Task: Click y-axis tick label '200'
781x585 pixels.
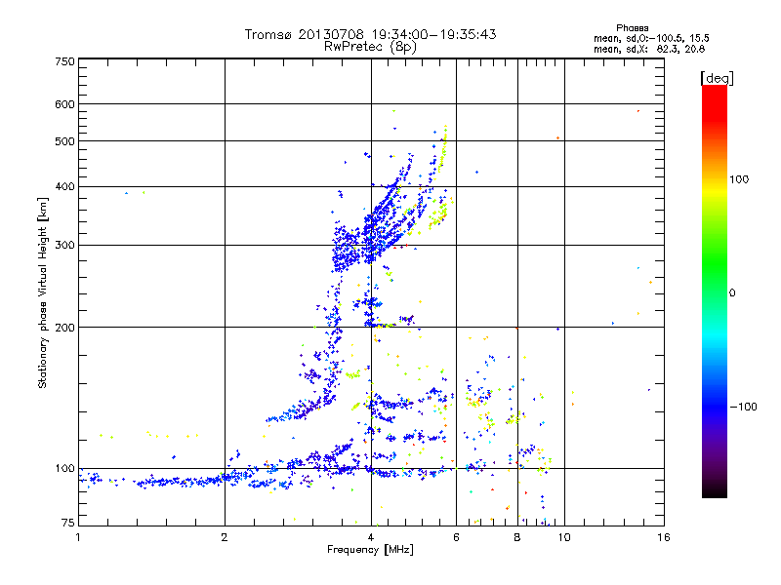Action: (x=64, y=328)
